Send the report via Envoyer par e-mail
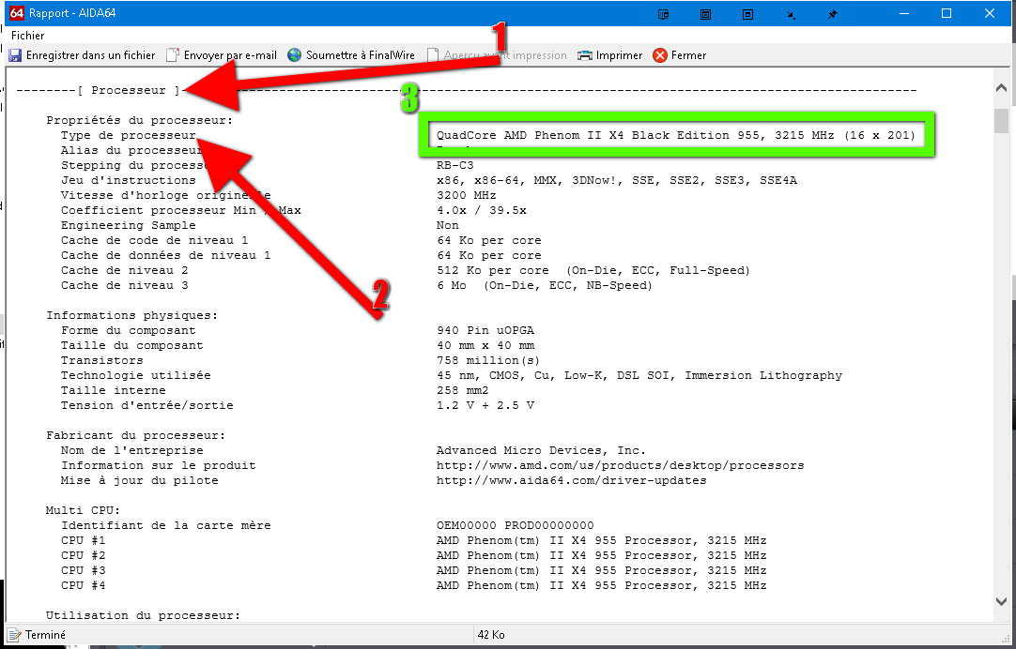This screenshot has width=1016, height=649. pos(222,55)
